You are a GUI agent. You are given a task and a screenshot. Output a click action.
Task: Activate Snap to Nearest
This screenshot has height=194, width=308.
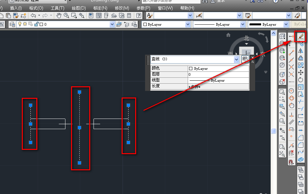291,146
